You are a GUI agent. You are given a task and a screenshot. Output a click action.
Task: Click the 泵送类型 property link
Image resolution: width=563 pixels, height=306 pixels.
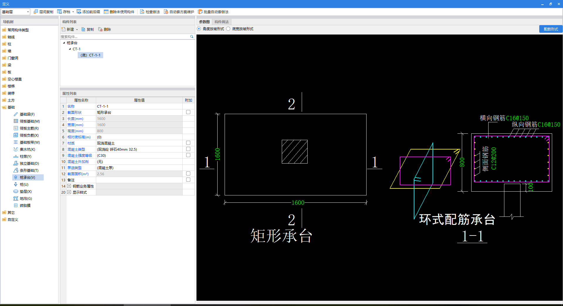tap(74, 168)
